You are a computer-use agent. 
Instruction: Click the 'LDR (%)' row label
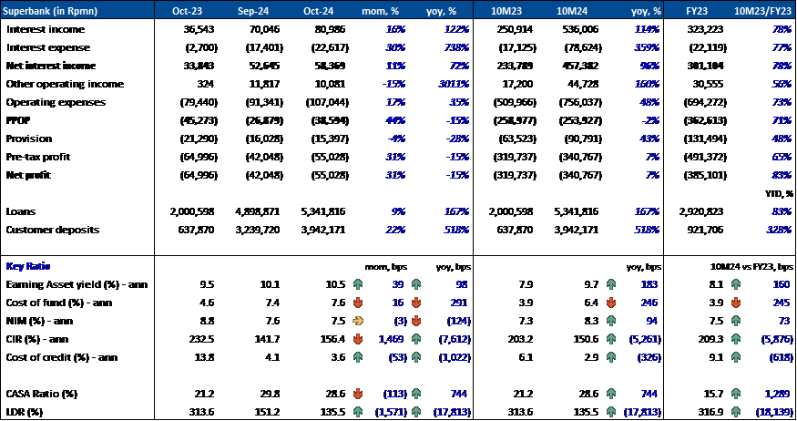click(x=24, y=412)
